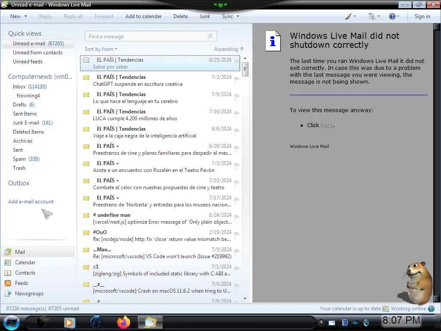Open the blue Help icon
Screen dimensions: 441x331
[392, 16]
